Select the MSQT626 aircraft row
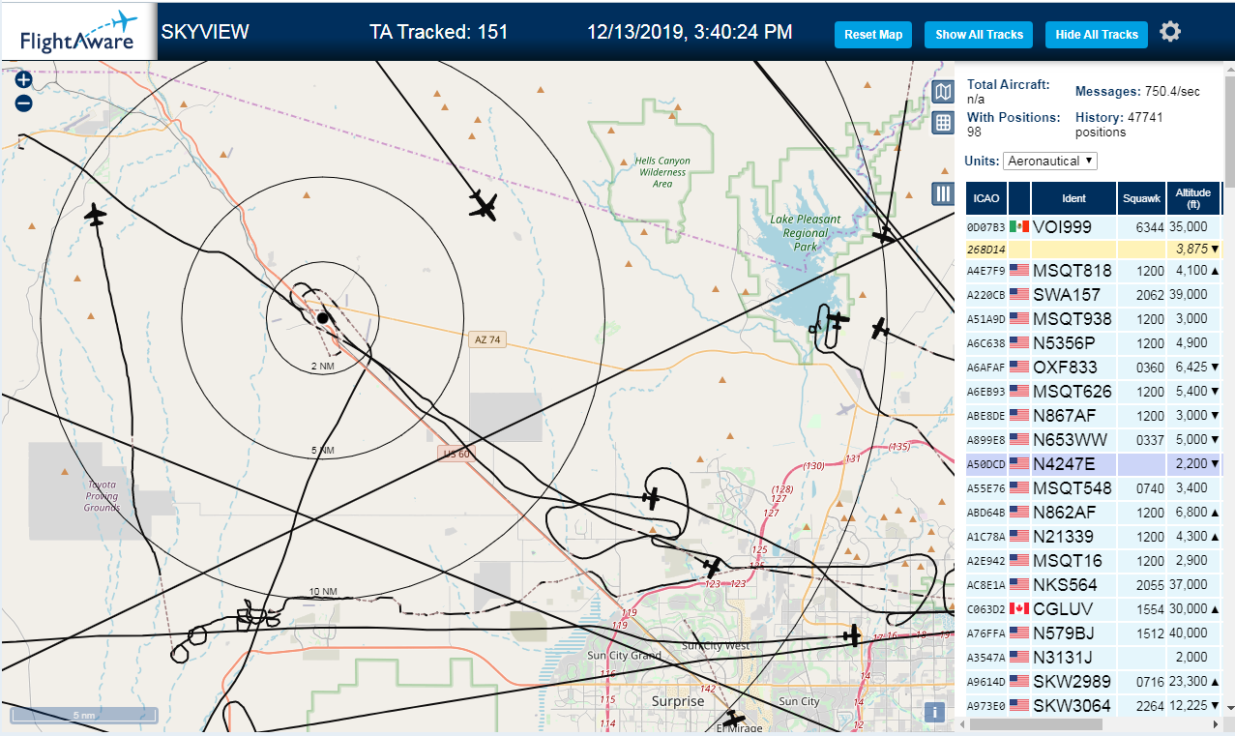Image resolution: width=1235 pixels, height=736 pixels. pyautogui.click(x=1094, y=392)
